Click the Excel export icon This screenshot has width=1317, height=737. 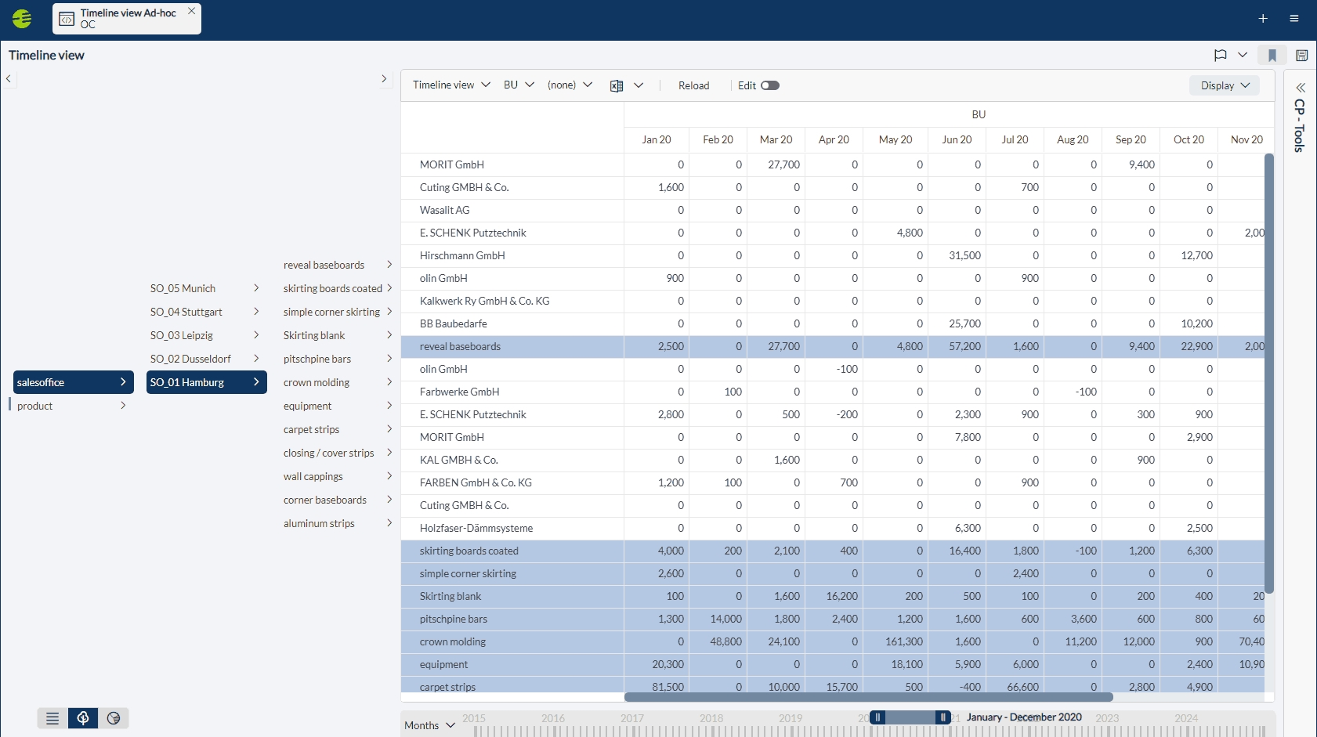coord(617,85)
